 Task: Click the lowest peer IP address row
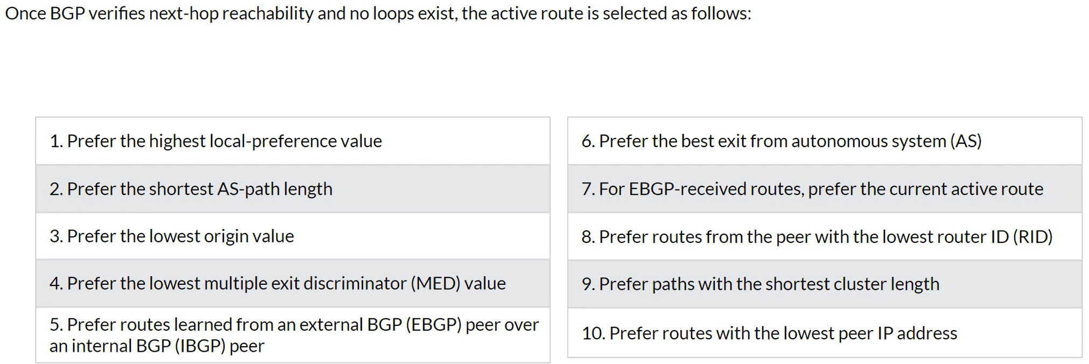(825, 333)
